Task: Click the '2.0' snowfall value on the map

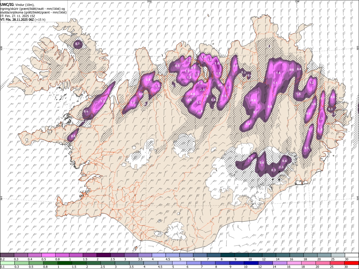Action: (202, 90)
